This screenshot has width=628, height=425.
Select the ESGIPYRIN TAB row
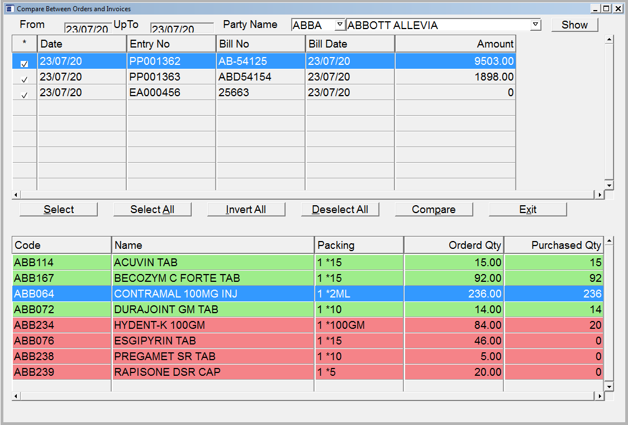(x=308, y=341)
